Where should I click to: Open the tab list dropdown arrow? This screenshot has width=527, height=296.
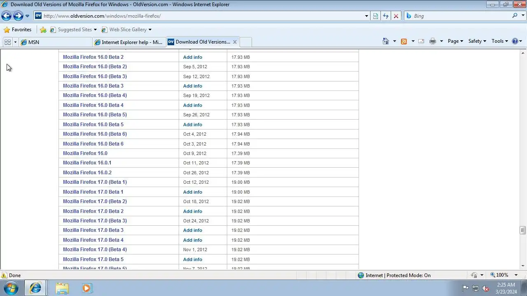coord(15,42)
